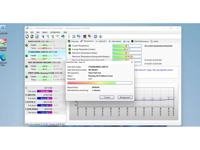Select PM991 NVMe Samsung 512GB disk
The image size is (200, 150).
click(x=45, y=76)
